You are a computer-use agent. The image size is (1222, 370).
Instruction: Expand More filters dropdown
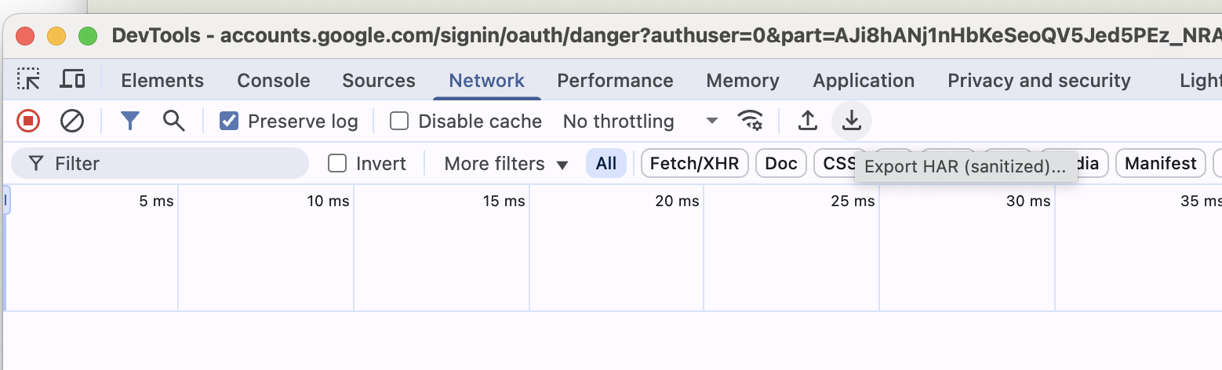point(506,163)
